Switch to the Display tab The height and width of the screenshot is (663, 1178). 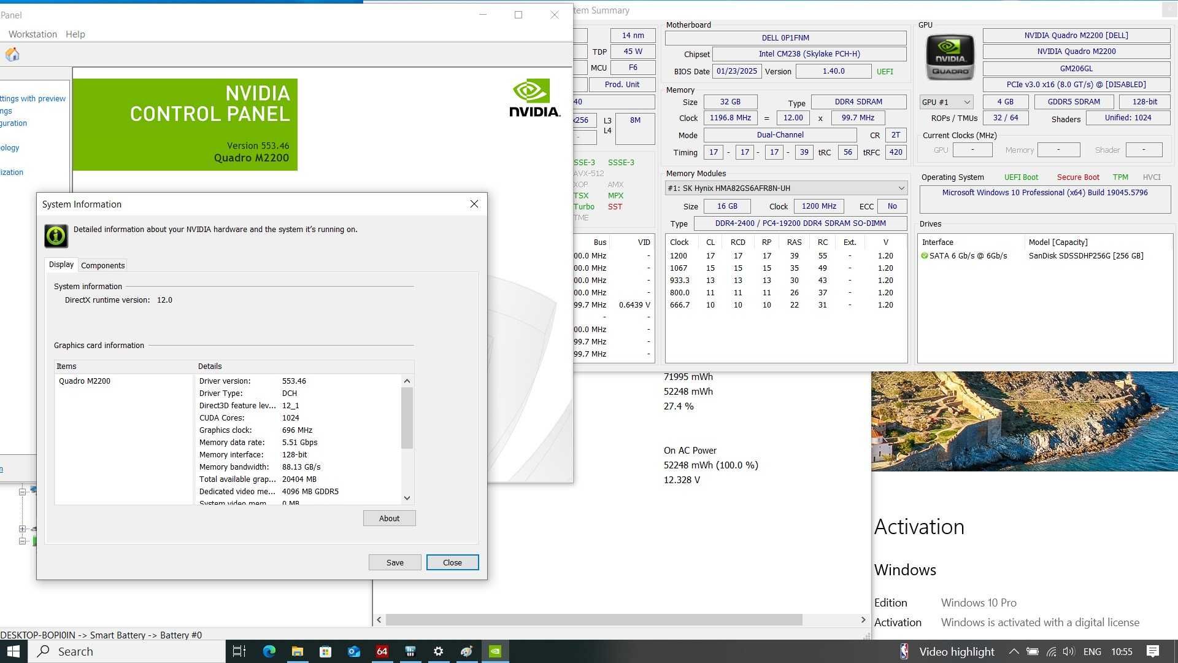61,265
